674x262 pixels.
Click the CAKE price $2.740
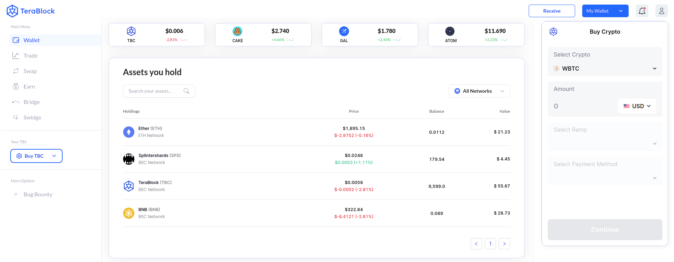coord(280,31)
